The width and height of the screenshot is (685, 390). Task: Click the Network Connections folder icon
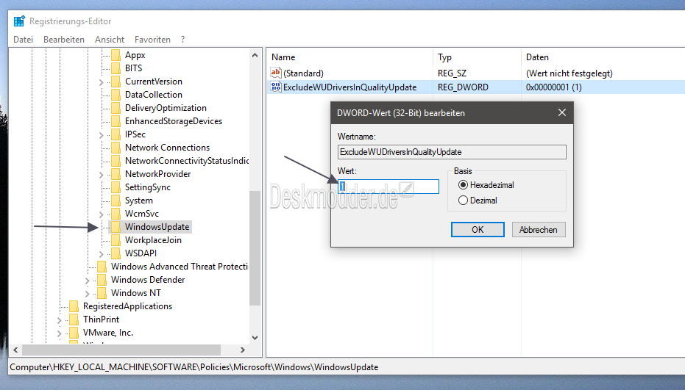[116, 148]
